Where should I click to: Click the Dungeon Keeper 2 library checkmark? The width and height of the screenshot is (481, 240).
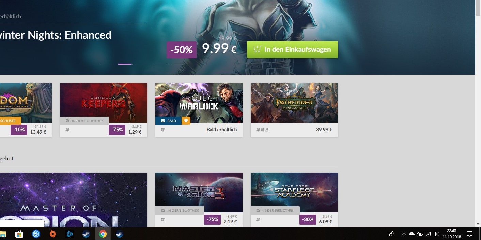67,121
